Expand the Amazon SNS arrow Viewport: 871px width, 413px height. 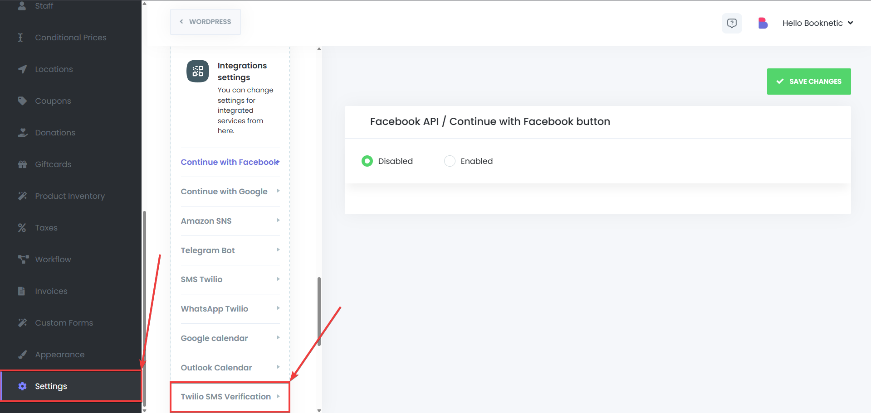click(x=278, y=221)
